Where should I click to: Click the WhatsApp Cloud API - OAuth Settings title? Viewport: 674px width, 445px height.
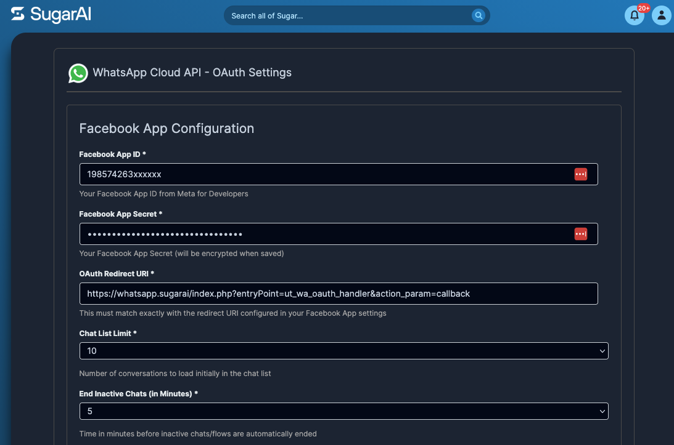click(x=192, y=73)
